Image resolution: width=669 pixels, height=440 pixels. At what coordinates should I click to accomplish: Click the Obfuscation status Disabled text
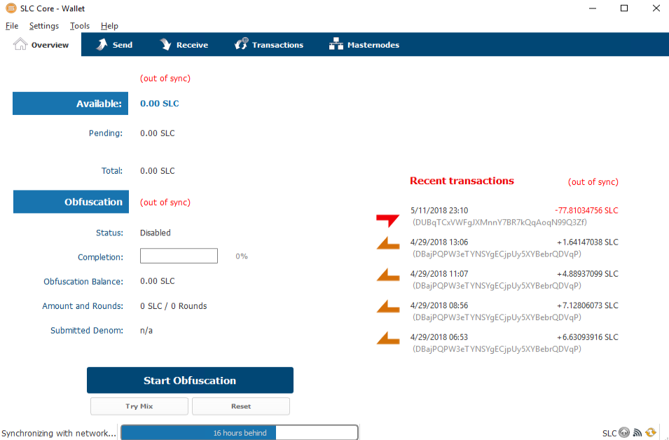coord(156,233)
